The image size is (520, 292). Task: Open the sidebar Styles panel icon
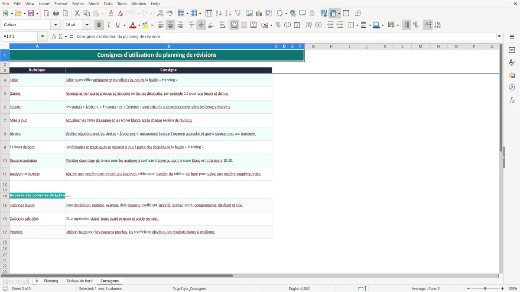click(x=512, y=63)
